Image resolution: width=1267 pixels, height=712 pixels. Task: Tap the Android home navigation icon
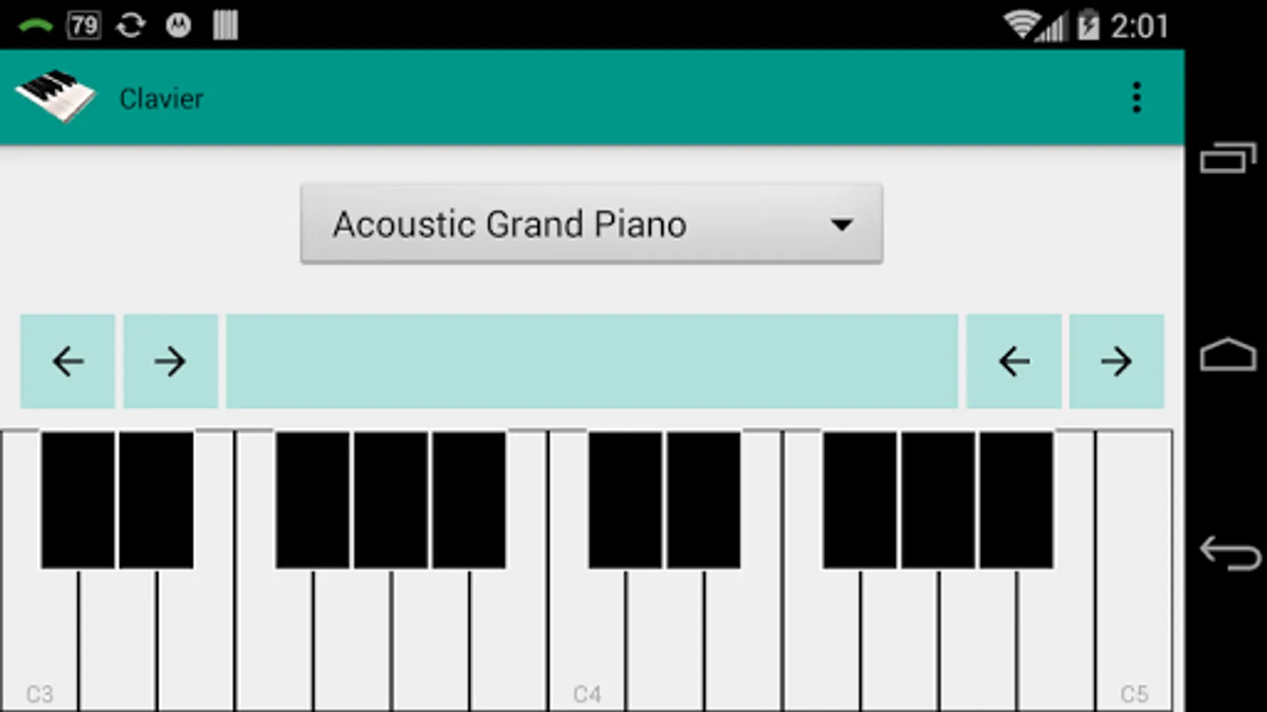tap(1228, 354)
